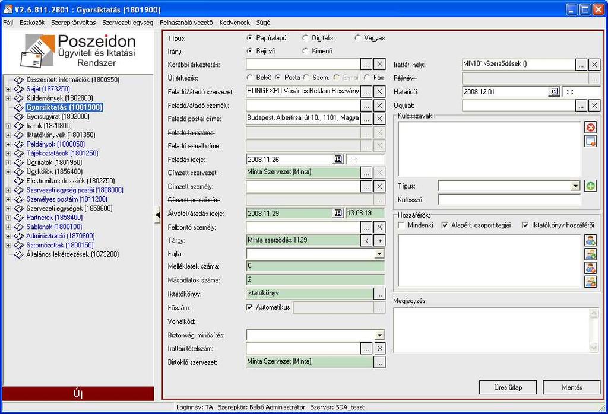
Task: Click the plus button next to Tárgy
Action: pyautogui.click(x=379, y=240)
